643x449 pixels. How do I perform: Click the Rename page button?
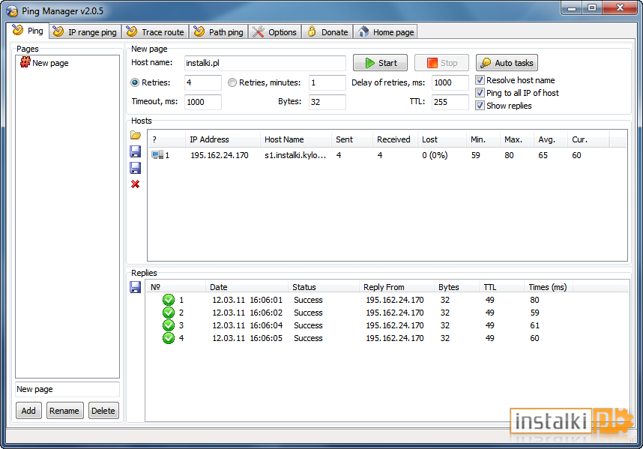(64, 411)
